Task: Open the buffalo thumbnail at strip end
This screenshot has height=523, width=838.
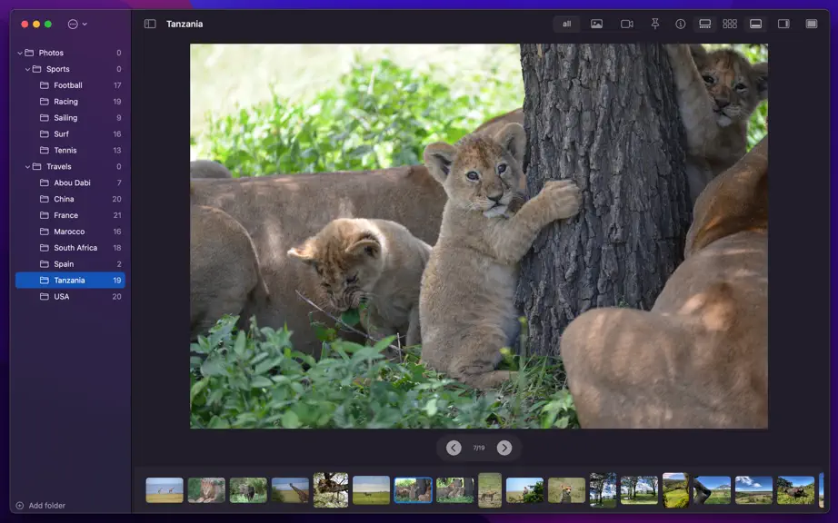Action: click(796, 490)
